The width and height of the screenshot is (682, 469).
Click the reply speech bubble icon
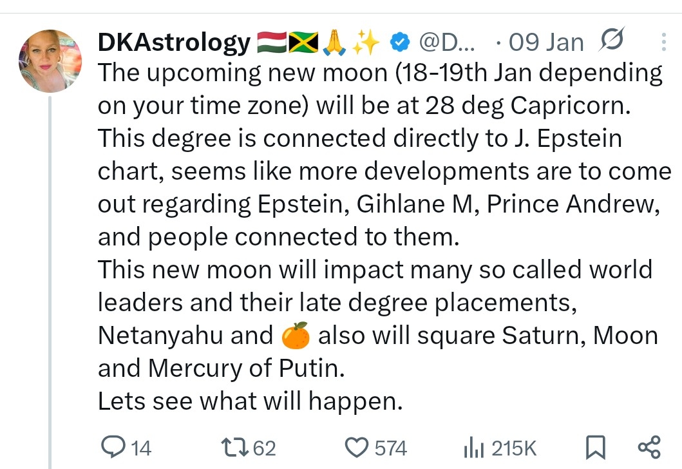(115, 447)
